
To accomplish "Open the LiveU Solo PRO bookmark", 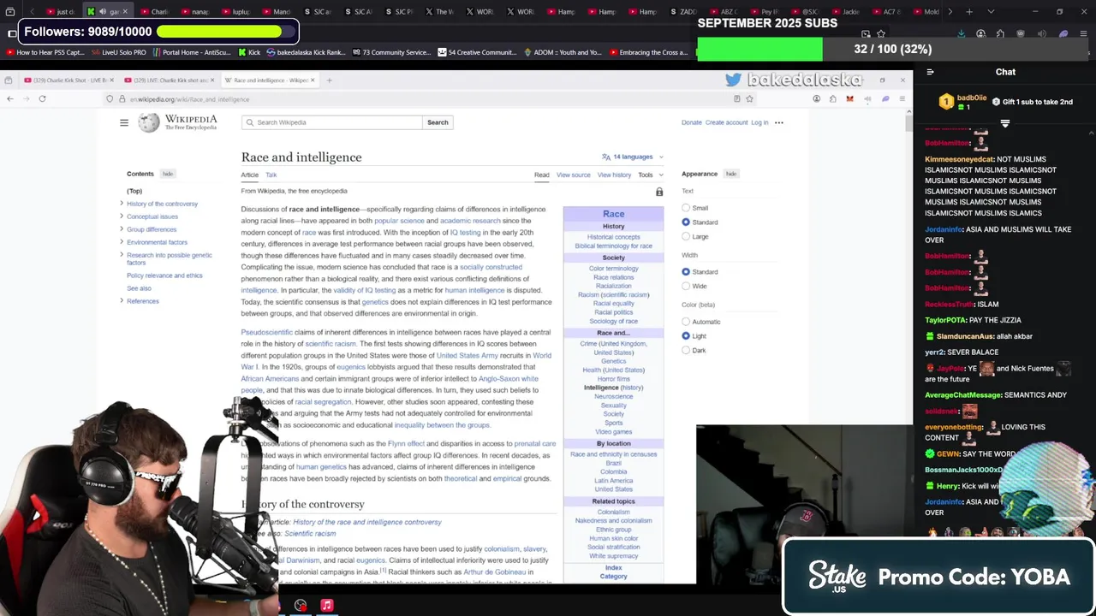I will coord(118,52).
